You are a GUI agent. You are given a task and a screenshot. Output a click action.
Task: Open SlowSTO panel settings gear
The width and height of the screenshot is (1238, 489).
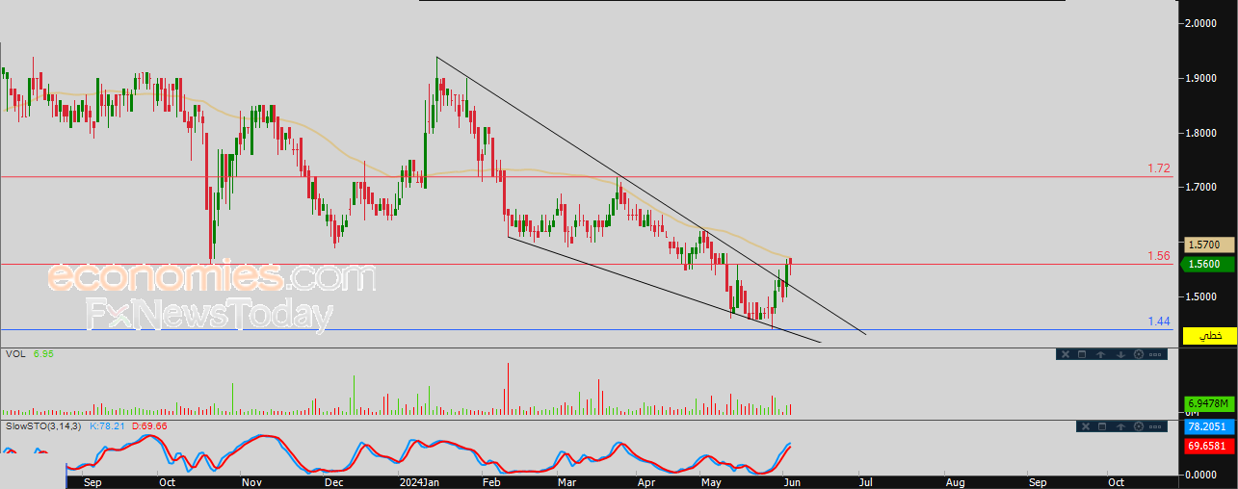[x=1139, y=425]
